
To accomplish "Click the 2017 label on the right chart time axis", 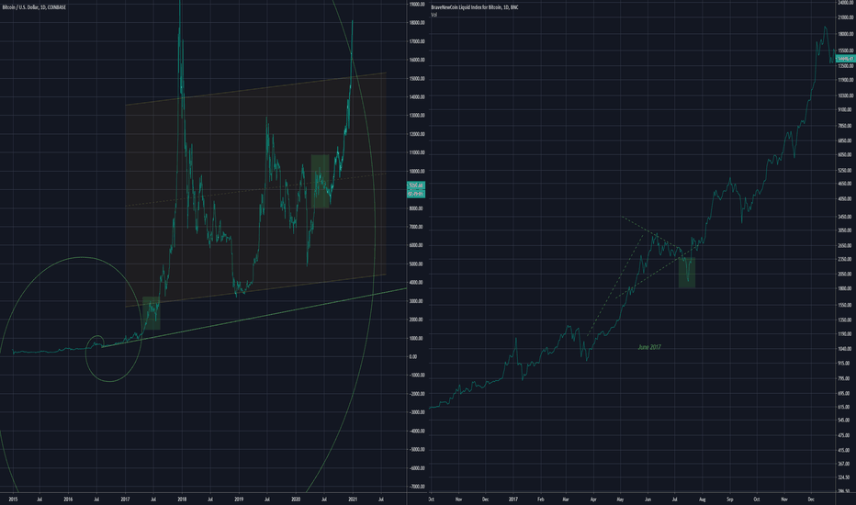I will click(x=513, y=499).
